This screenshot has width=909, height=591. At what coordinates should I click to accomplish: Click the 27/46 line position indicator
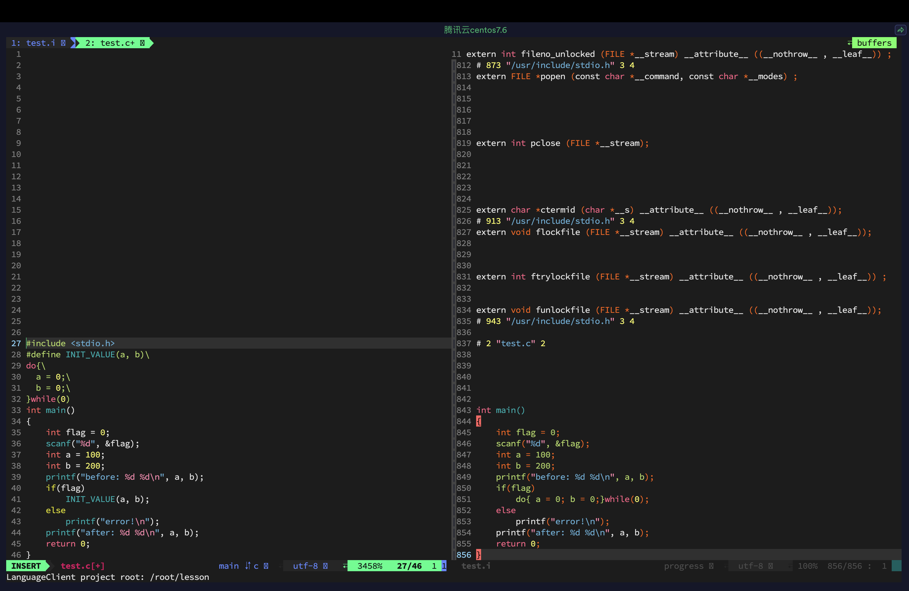(x=409, y=566)
